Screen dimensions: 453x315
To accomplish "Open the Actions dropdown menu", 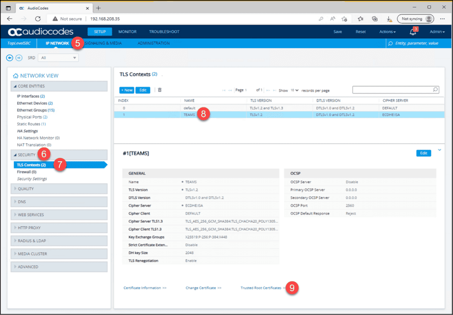I will [x=388, y=32].
